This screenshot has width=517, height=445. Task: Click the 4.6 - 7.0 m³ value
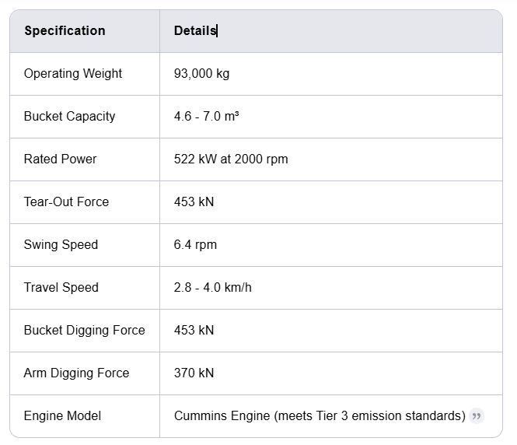(206, 116)
